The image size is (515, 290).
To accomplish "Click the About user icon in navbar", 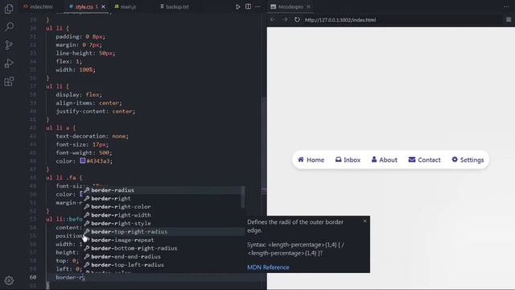I will [374, 159].
